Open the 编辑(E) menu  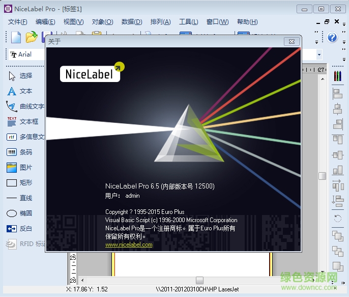(x=45, y=22)
